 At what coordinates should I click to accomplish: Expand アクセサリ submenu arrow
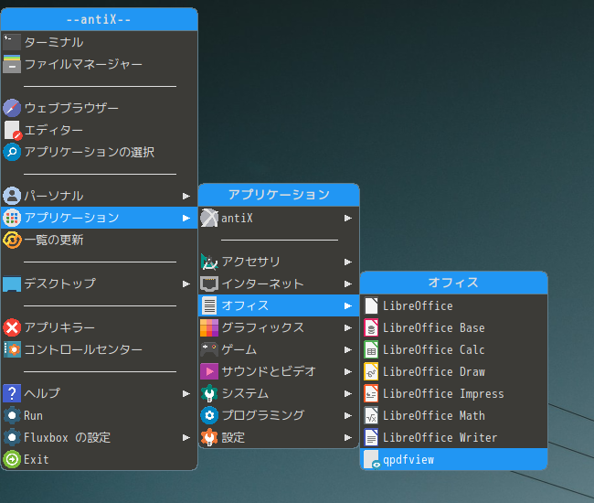point(348,262)
